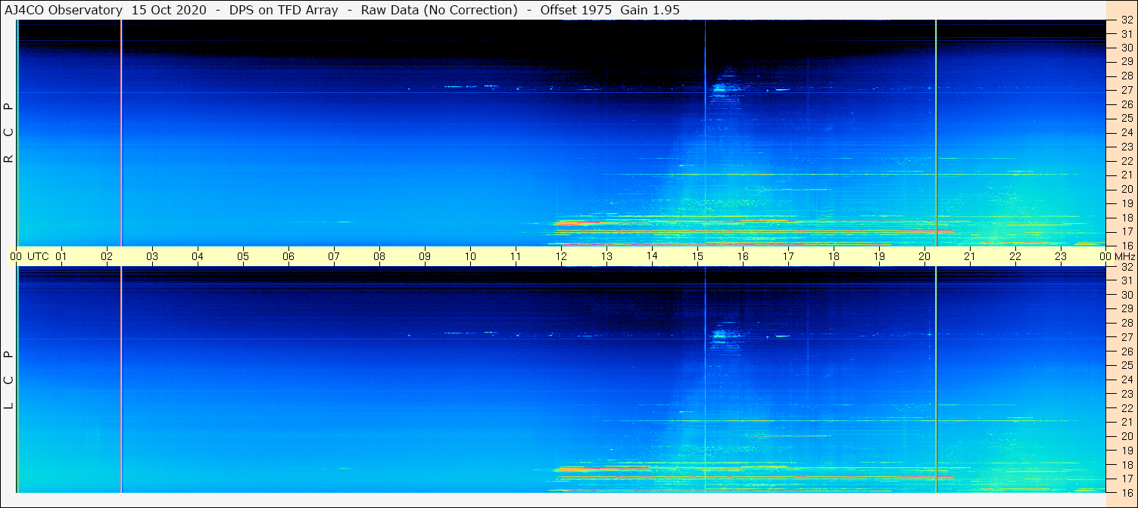The image size is (1138, 508).
Task: Click the 'MHz' label on the time axis
Action: [x=1124, y=256]
